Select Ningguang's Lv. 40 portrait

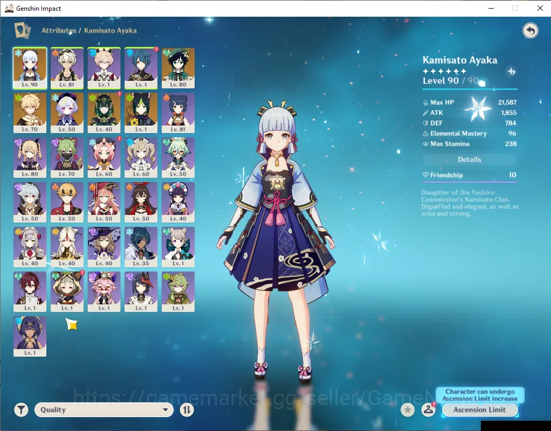click(x=67, y=247)
